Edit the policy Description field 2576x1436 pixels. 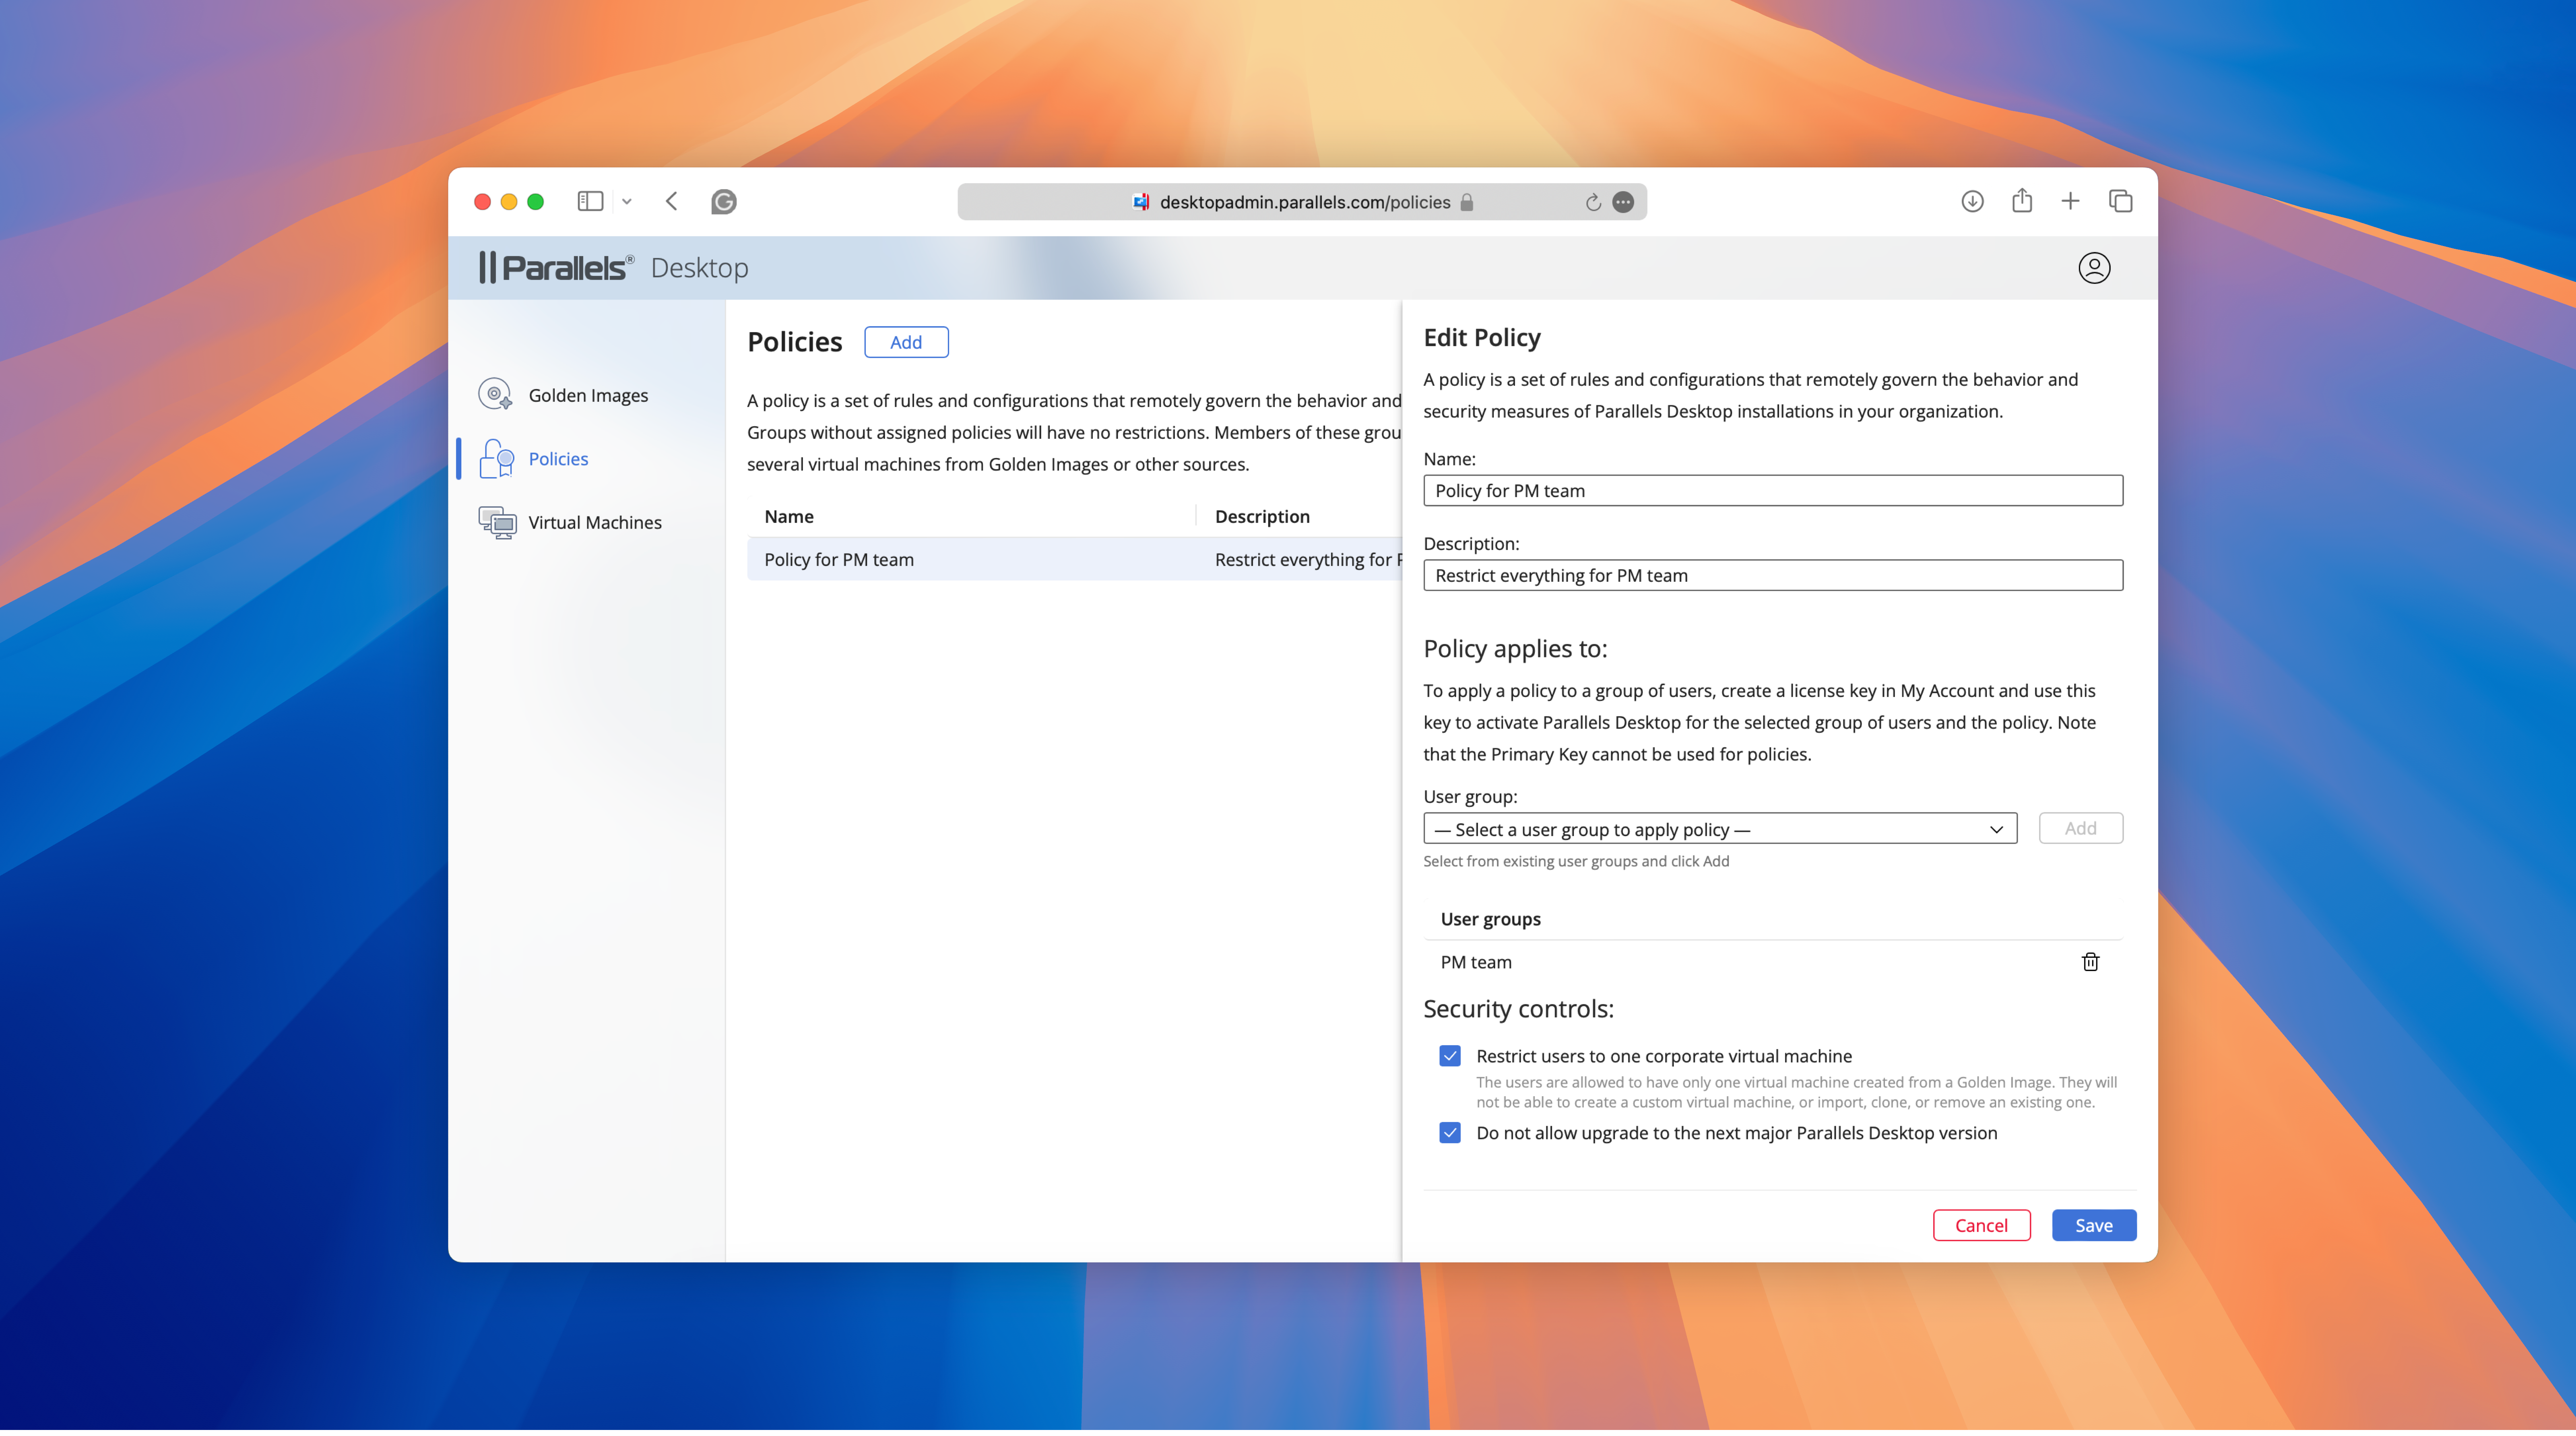point(1773,575)
